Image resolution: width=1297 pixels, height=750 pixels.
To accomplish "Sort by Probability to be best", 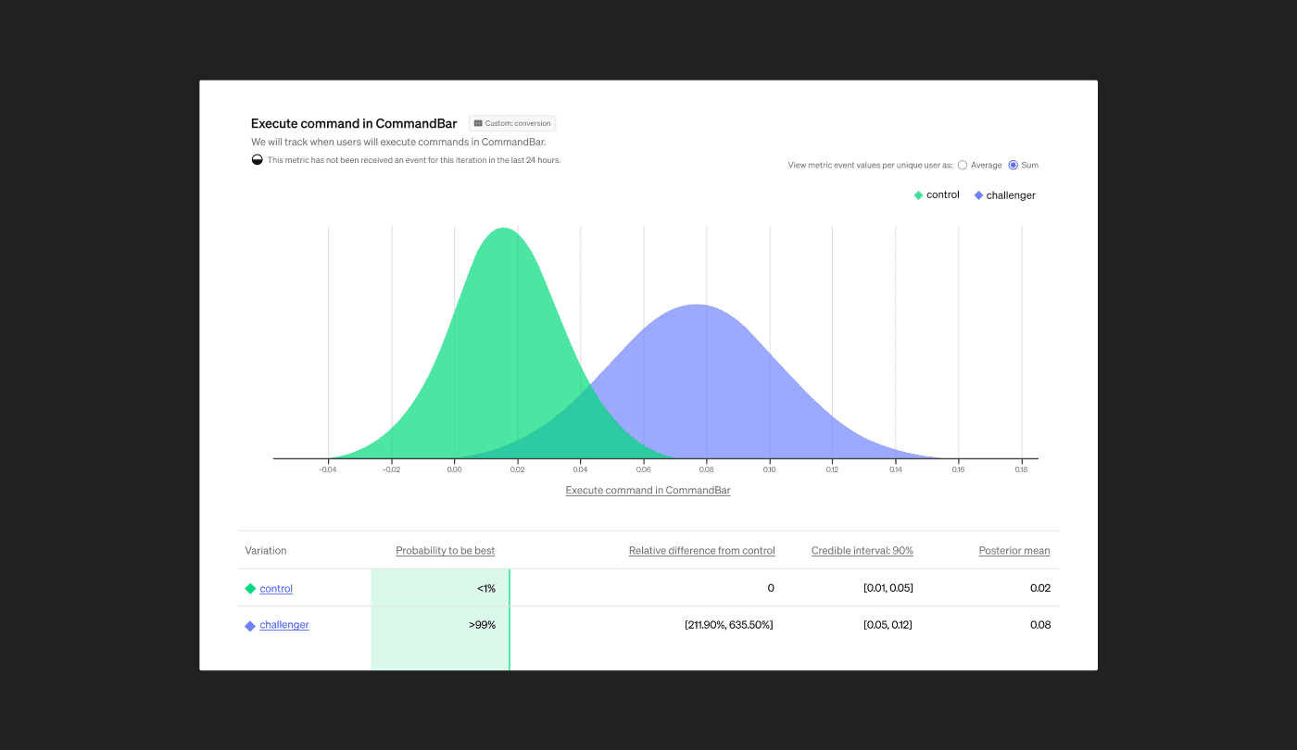I will pos(446,550).
